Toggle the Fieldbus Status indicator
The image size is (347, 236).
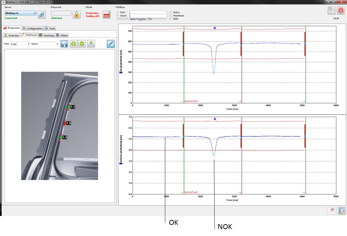(170, 12)
